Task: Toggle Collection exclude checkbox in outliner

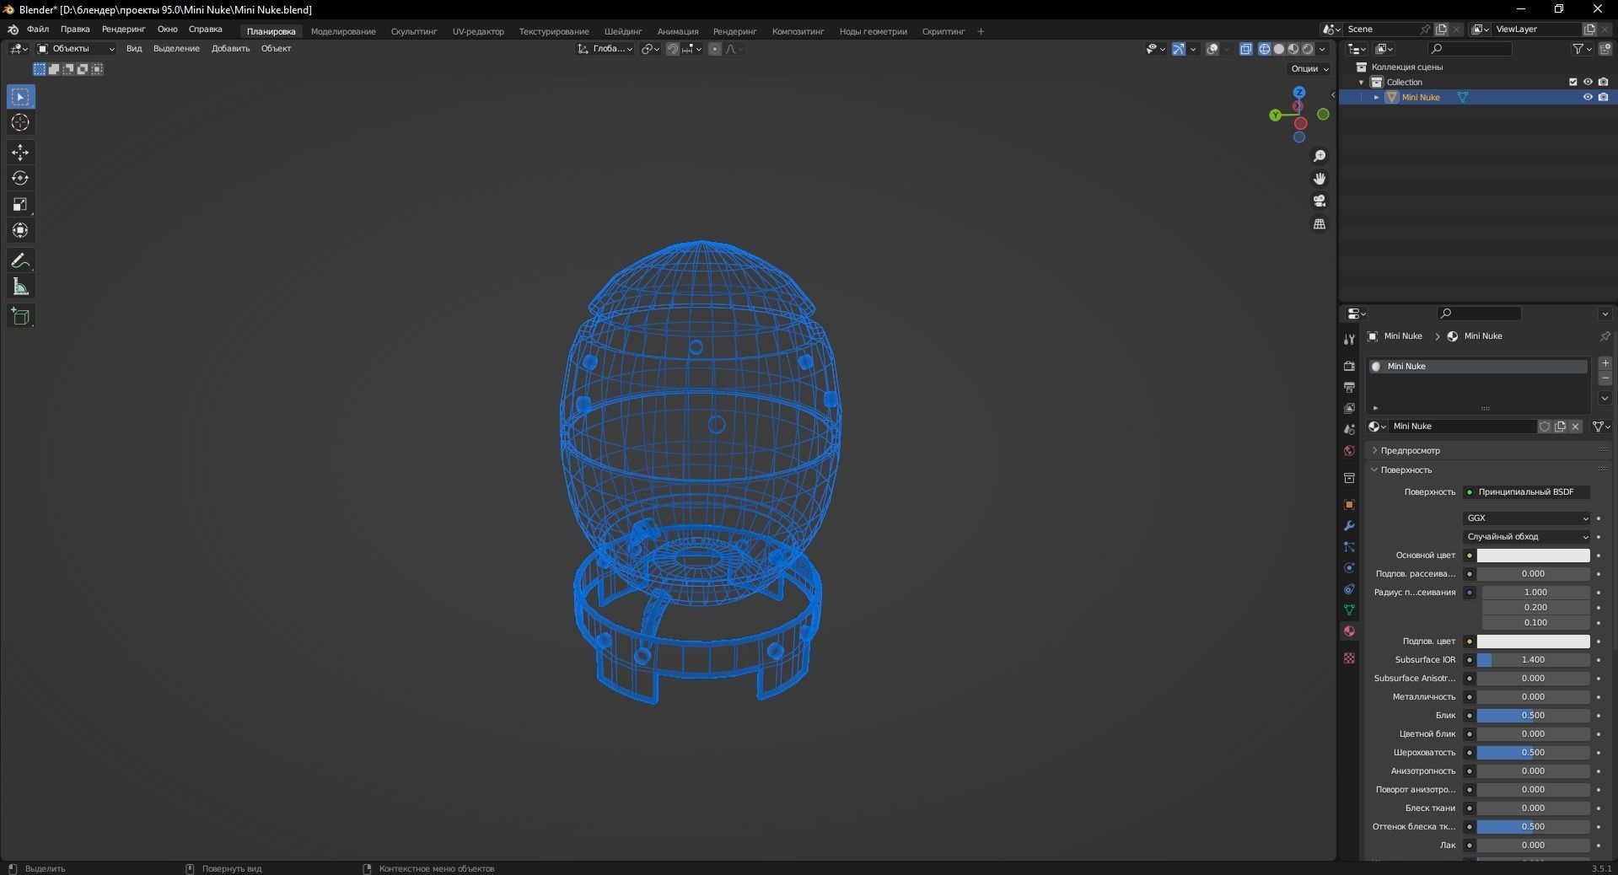Action: pos(1572,82)
